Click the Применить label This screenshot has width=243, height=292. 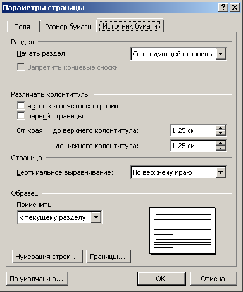coord(35,205)
